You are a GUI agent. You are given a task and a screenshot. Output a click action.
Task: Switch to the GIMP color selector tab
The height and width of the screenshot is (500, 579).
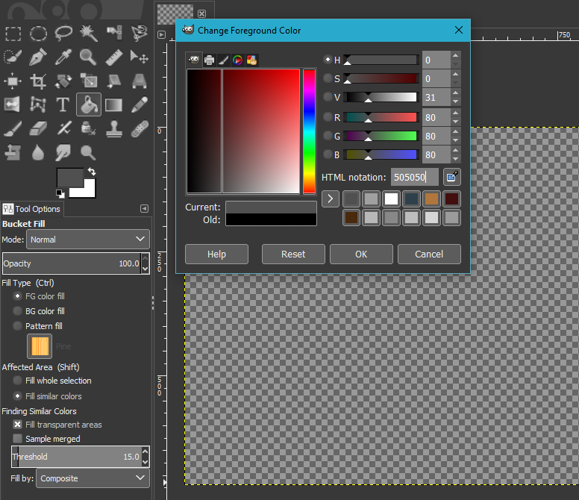click(x=194, y=60)
